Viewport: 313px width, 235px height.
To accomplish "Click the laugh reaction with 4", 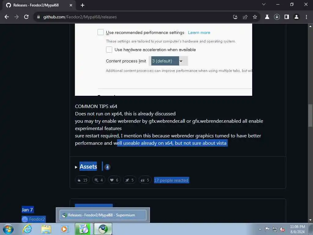I will [x=99, y=180].
